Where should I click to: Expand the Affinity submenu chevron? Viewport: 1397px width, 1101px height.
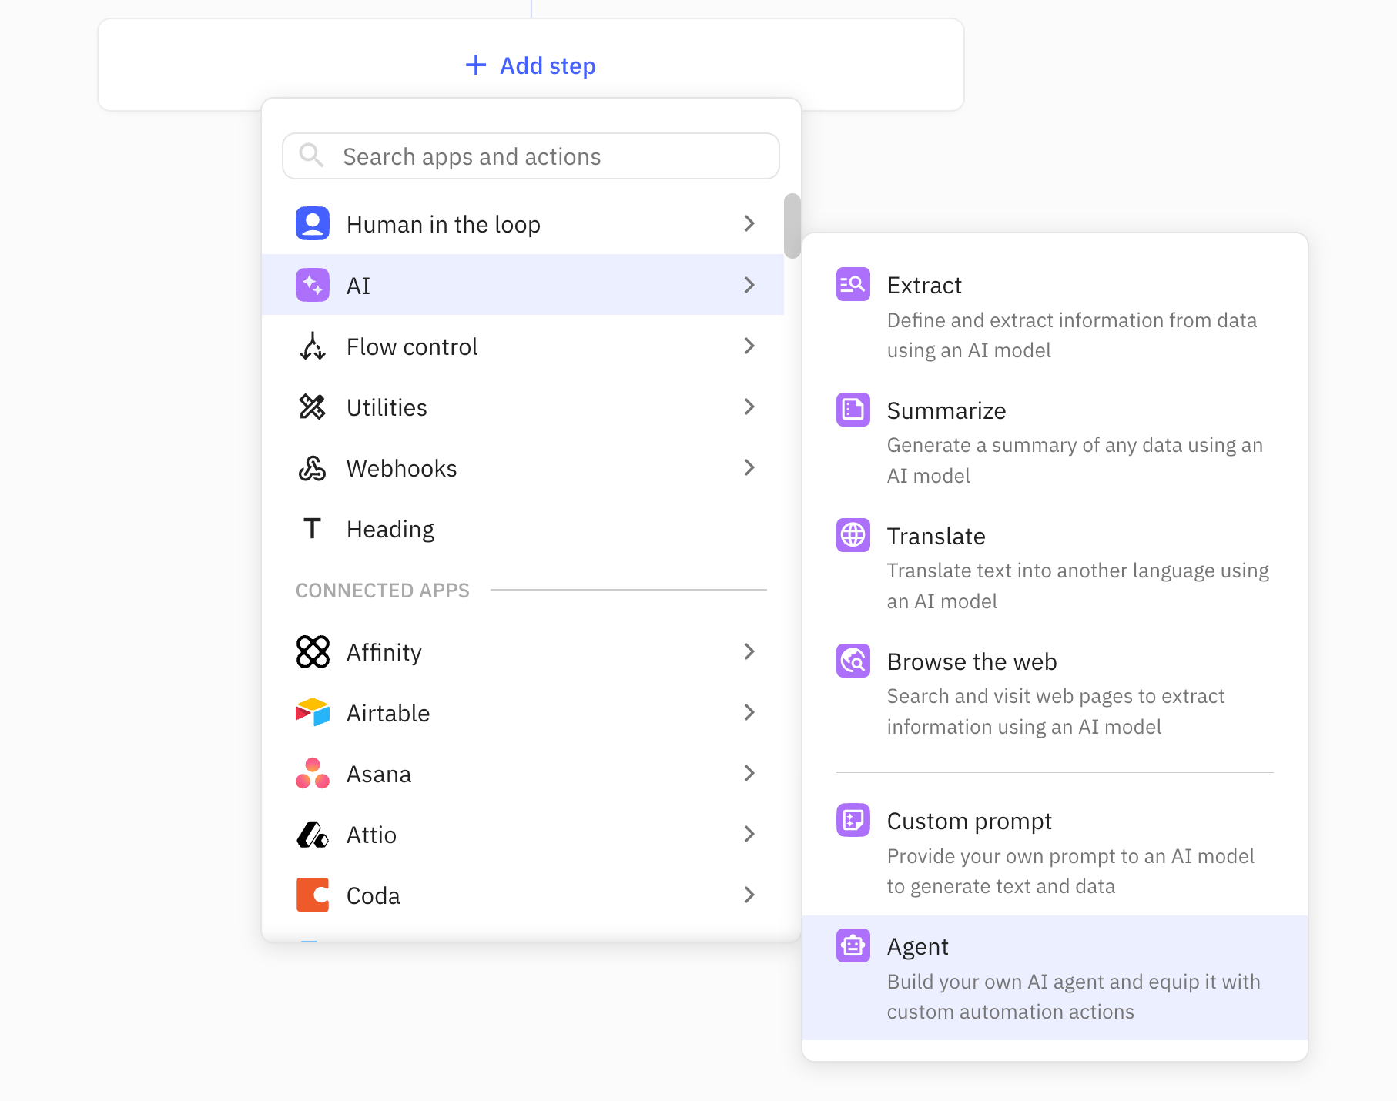point(749,651)
